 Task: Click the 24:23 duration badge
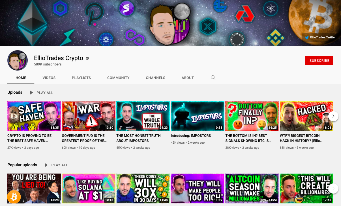click(x=164, y=128)
